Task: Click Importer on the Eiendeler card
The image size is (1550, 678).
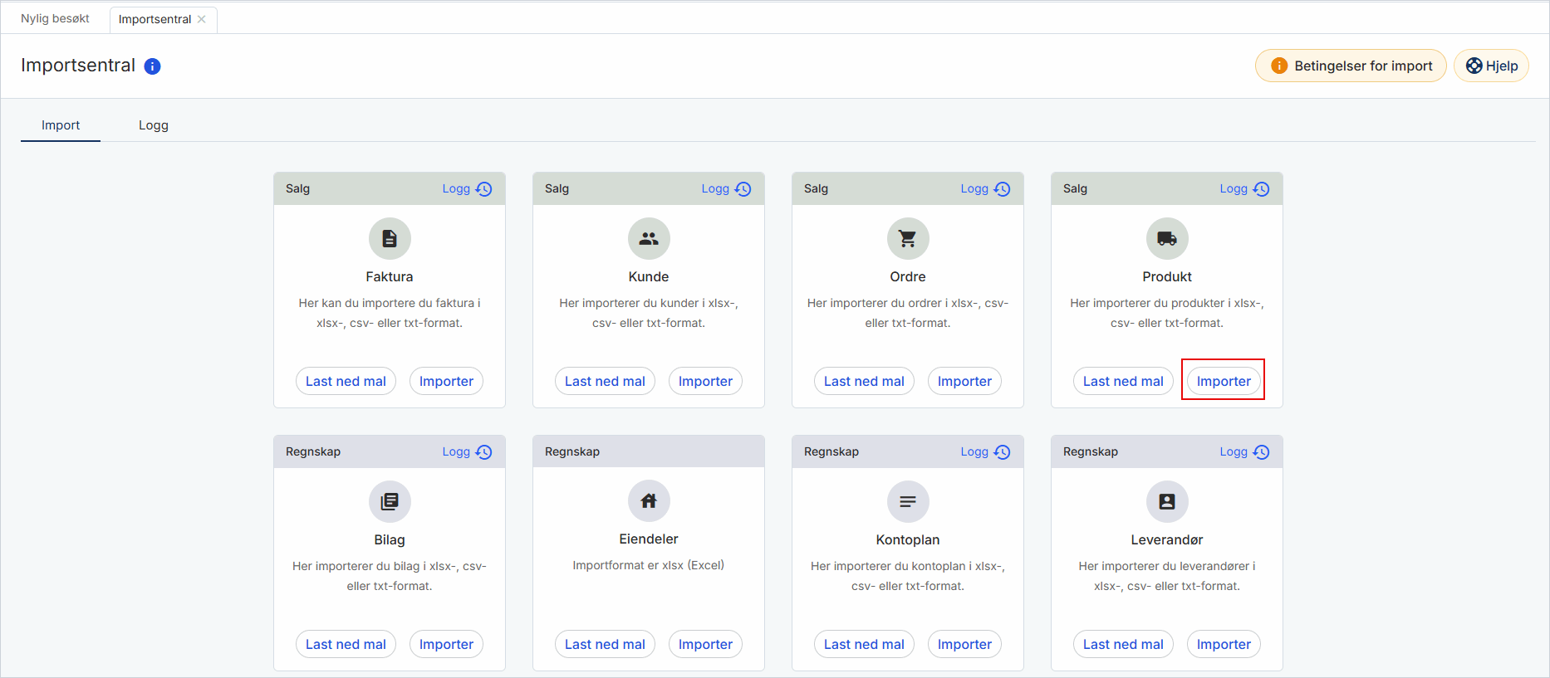Action: 705,644
